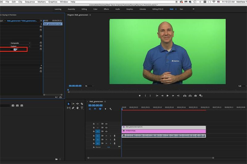Add a marker in the Program monitor
247x164 pixels.
coord(140,95)
